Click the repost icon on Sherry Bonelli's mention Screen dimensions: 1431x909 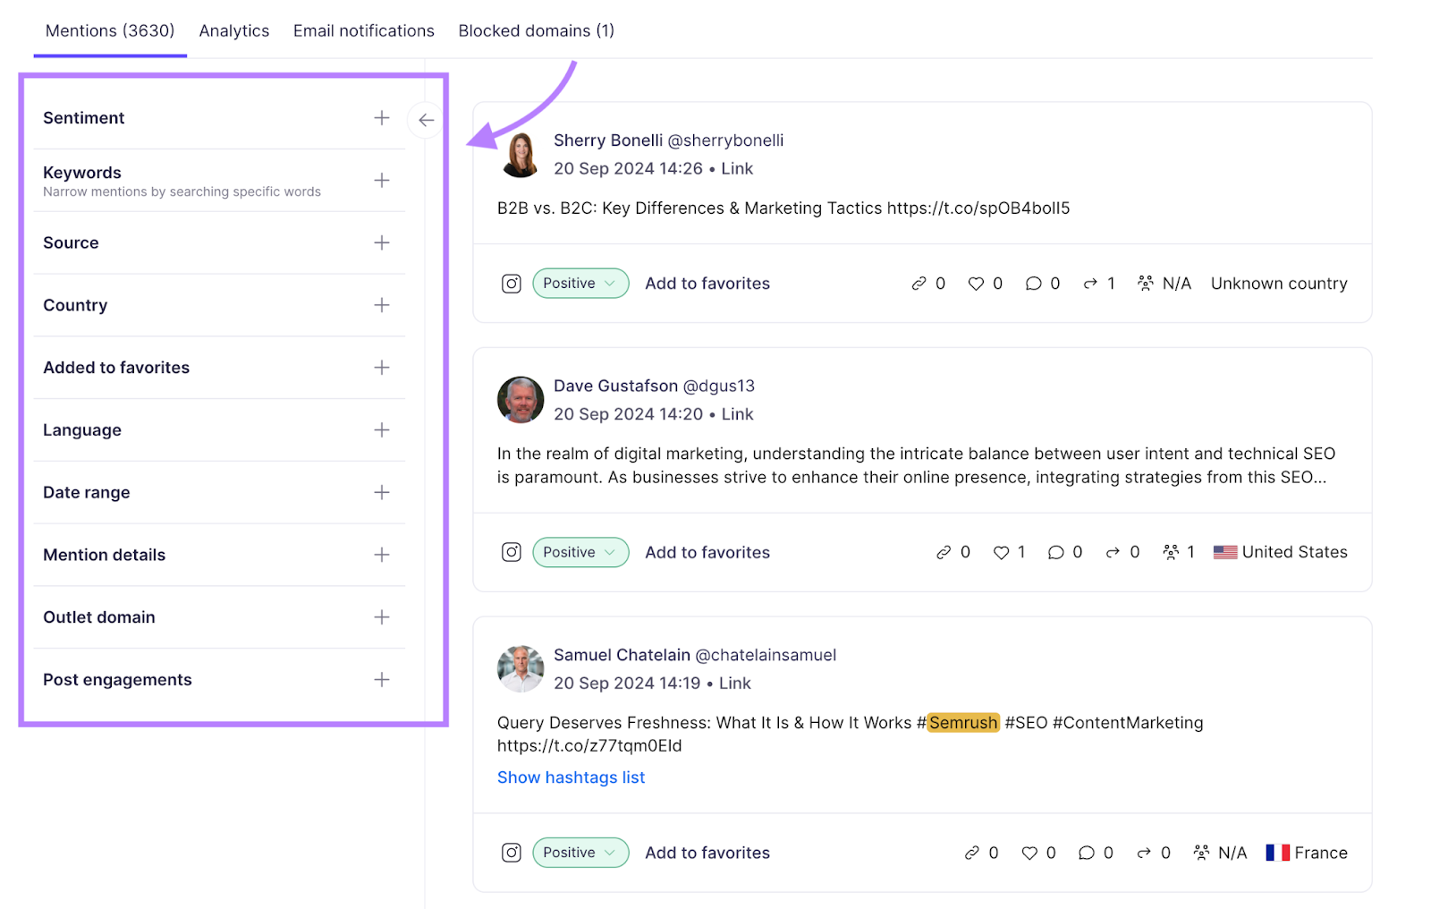pyautogui.click(x=1089, y=283)
